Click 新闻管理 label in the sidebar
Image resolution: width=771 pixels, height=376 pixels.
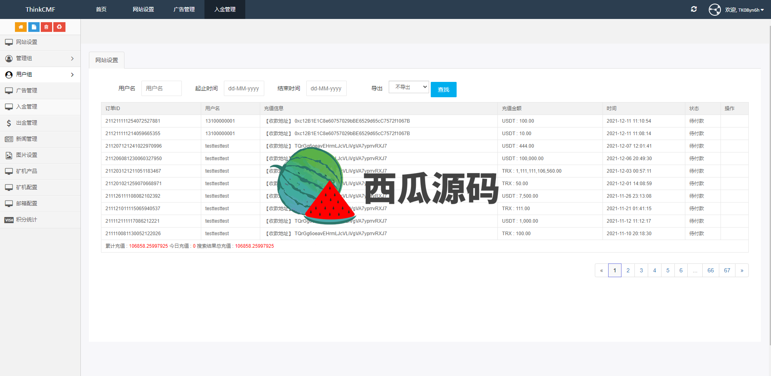(x=27, y=139)
